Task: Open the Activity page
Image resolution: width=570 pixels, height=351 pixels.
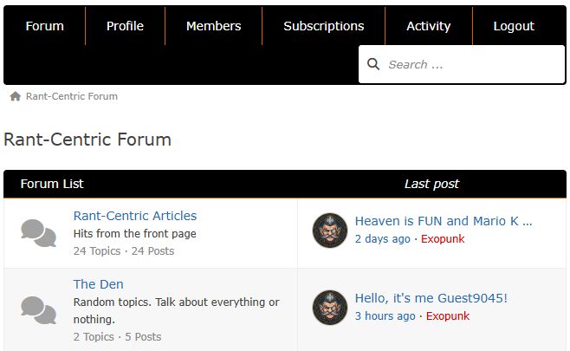Action: 429,26
